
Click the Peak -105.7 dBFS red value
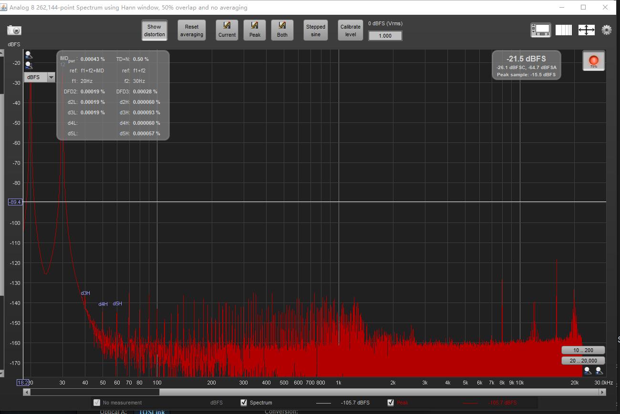[502, 403]
